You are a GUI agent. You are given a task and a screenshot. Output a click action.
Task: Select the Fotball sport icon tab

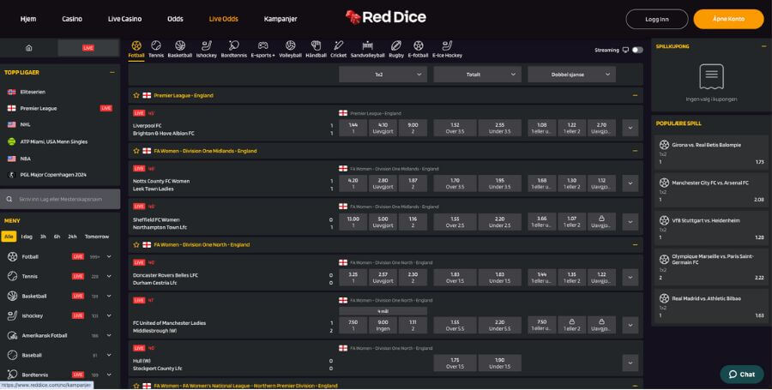[x=136, y=49]
